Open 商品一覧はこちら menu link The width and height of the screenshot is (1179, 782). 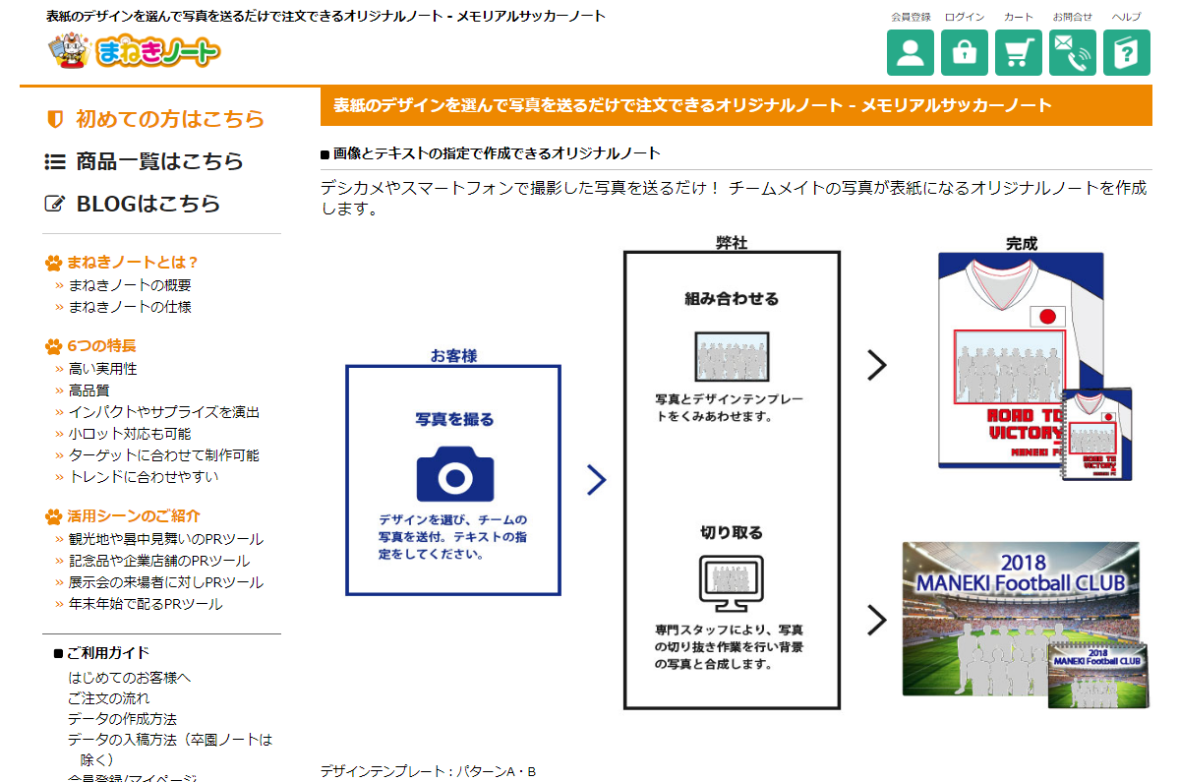tap(159, 161)
